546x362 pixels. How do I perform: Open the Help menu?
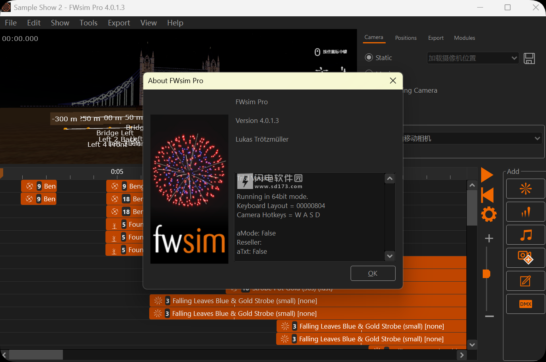(175, 23)
